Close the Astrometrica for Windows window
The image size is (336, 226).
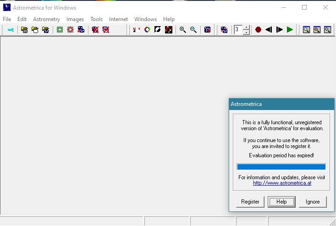pos(325,7)
